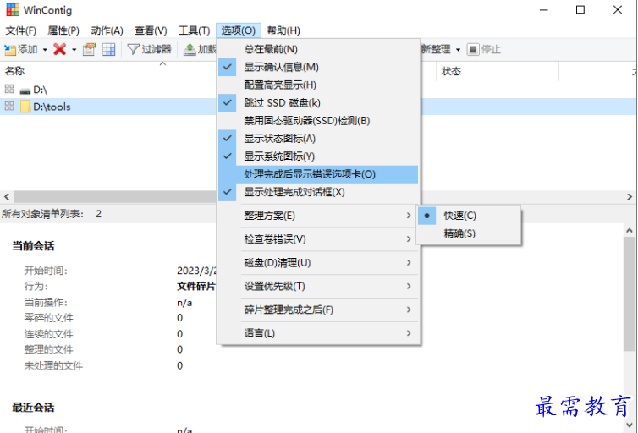Click the 所有对象清单列表 status text
Viewport: 638px width, 433px height.
point(42,214)
